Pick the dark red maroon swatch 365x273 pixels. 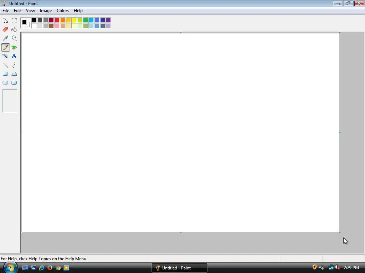click(51, 20)
